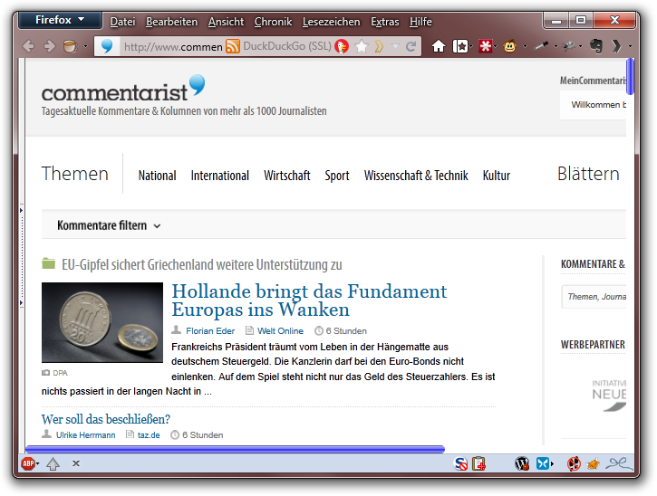
Task: Click the red asterisk toolbar icon
Action: point(486,46)
